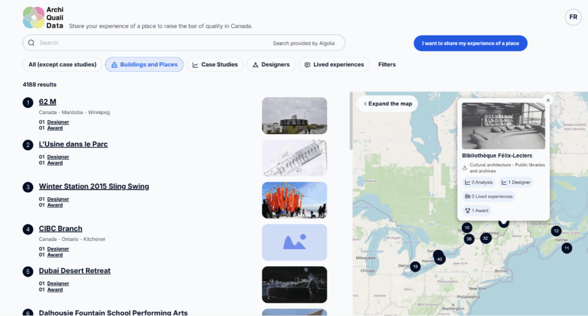The height and width of the screenshot is (316, 588).
Task: Click the map cluster marker 12
Action: click(556, 231)
